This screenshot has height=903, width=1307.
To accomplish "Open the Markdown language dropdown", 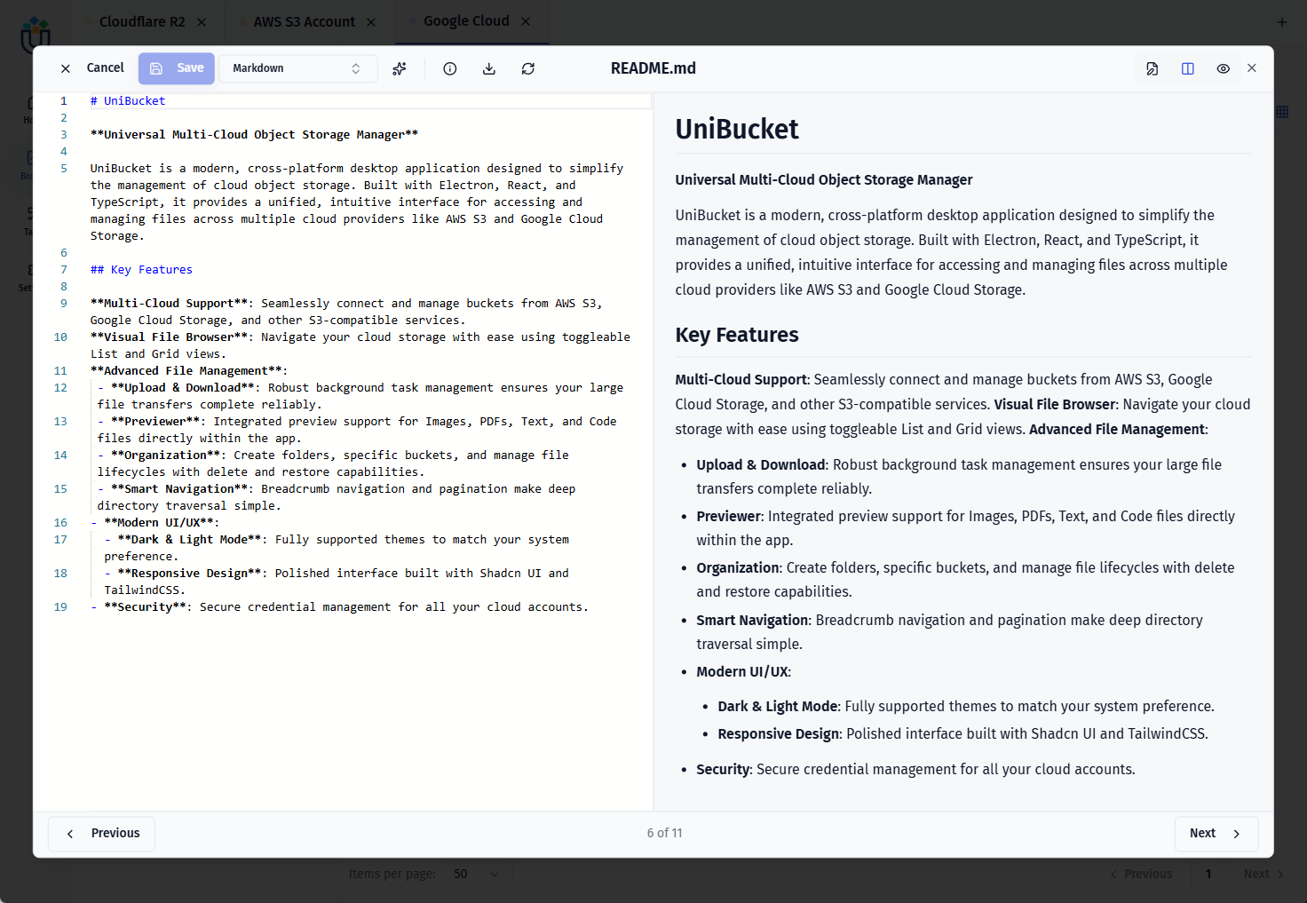I will pos(297,68).
